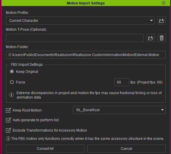Click the Motion Folder path field
The height and width of the screenshot is (154, 171).
coord(86,55)
